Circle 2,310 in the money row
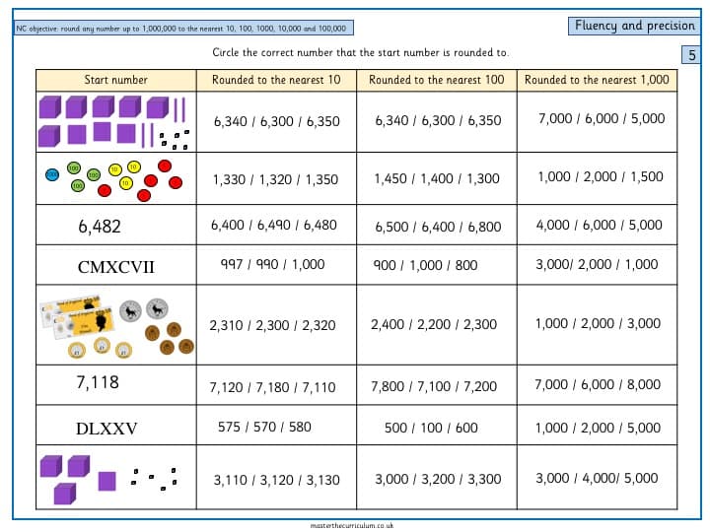Viewport: 710px width, 532px height. point(227,326)
